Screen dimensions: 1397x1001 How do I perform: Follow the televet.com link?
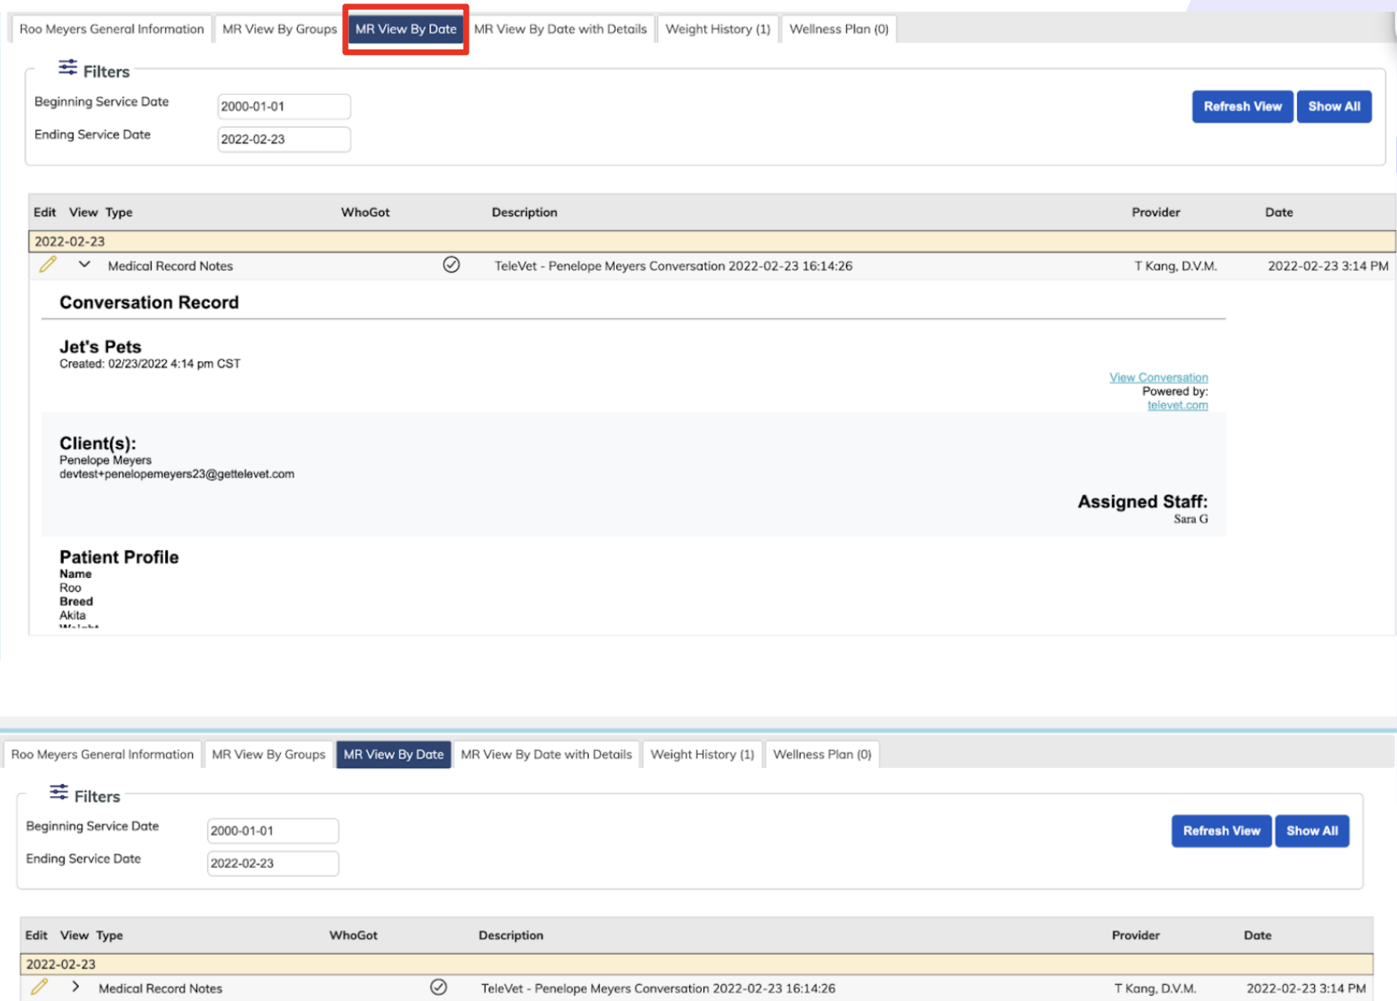click(x=1177, y=405)
